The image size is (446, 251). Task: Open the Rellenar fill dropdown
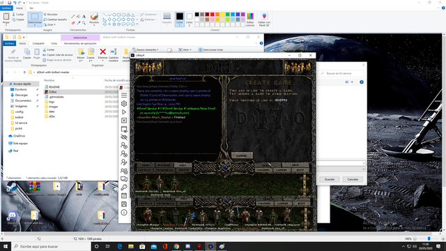[148, 20]
